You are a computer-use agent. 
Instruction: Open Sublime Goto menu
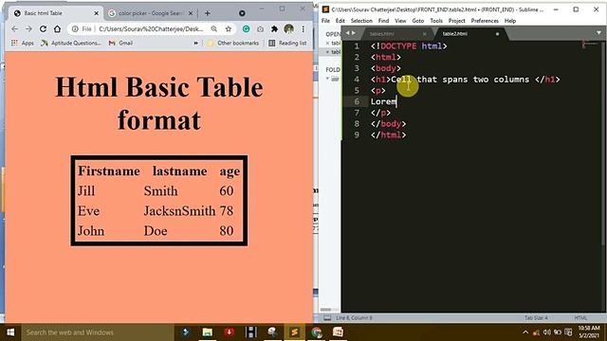click(417, 21)
